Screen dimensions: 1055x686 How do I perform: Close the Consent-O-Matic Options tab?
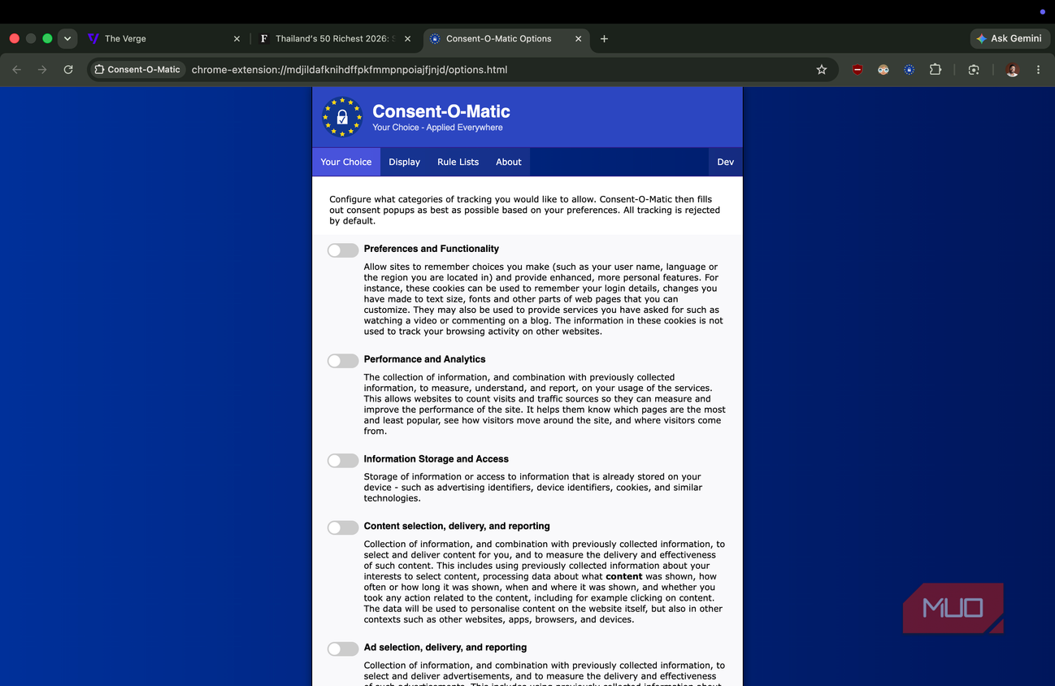[x=578, y=38]
